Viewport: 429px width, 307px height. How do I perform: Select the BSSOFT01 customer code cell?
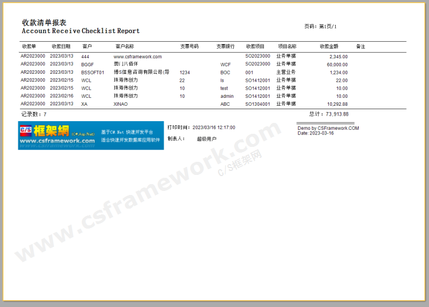coord(93,73)
